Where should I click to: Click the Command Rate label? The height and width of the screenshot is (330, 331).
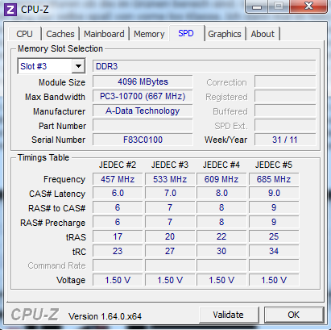56,265
